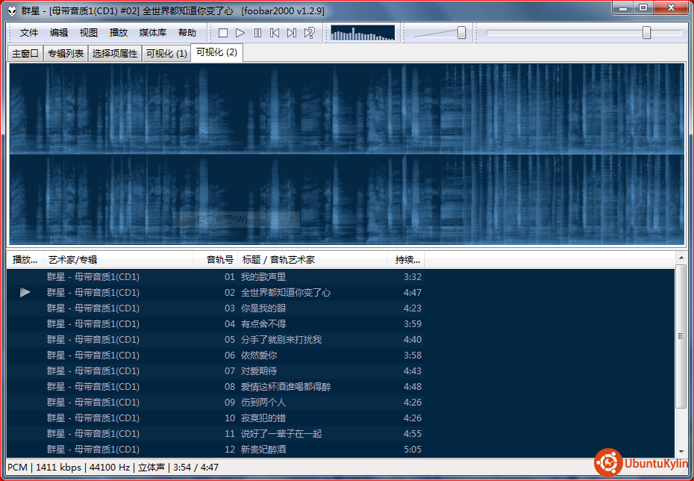
Task: Click the playlist scrollbar down arrow
Action: [x=681, y=452]
